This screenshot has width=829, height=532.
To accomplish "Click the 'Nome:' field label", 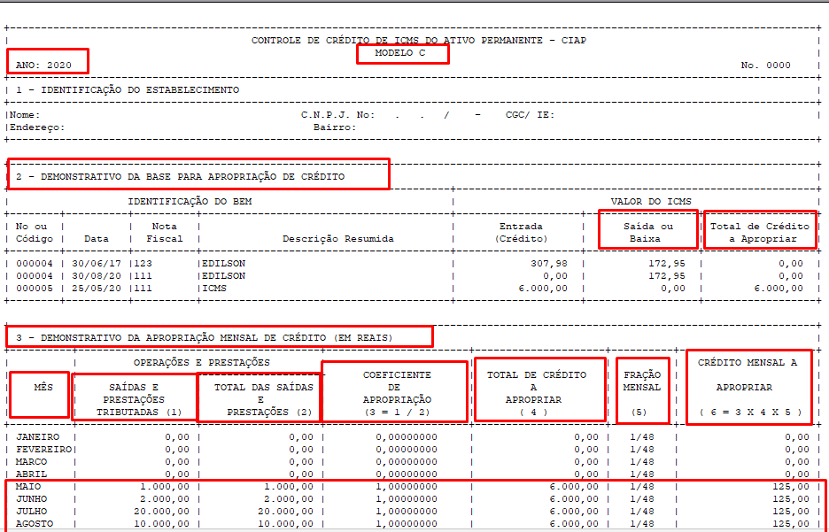I will [x=25, y=115].
